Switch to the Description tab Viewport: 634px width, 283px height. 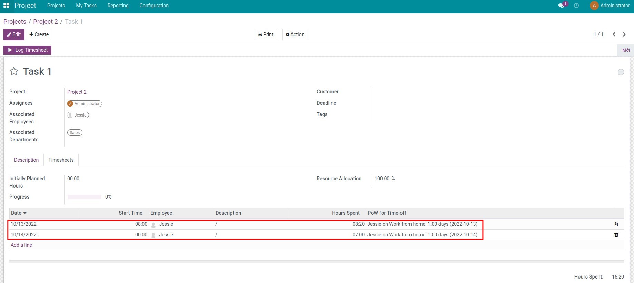26,160
